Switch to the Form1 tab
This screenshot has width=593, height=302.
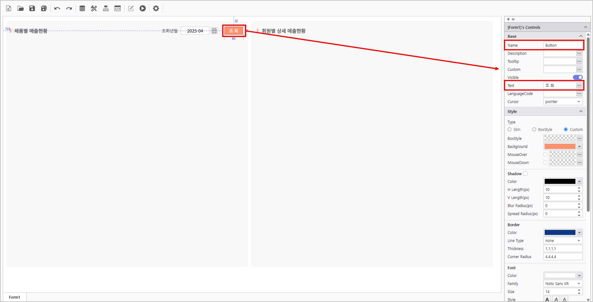coord(14,297)
